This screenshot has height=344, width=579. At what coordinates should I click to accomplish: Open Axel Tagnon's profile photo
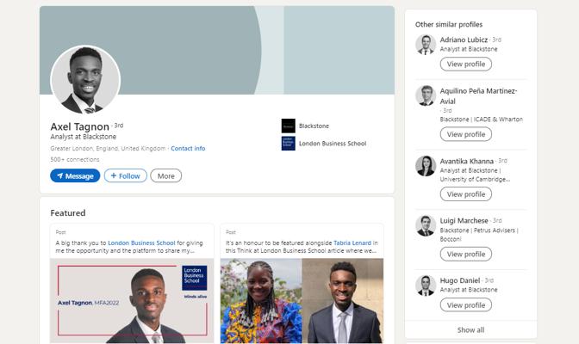pos(85,79)
